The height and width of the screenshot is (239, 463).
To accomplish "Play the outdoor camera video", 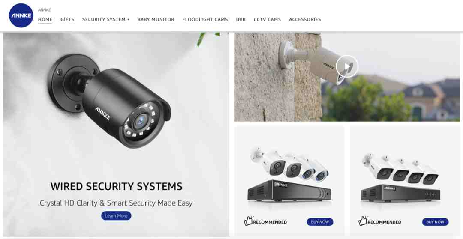I will [x=347, y=66].
